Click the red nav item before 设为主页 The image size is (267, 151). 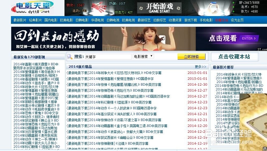(x=222, y=20)
